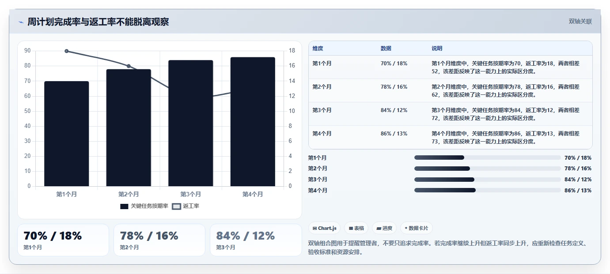Click 第3个月 in the table's 维度 column
Image resolution: width=610 pixels, height=274 pixels.
(322, 110)
